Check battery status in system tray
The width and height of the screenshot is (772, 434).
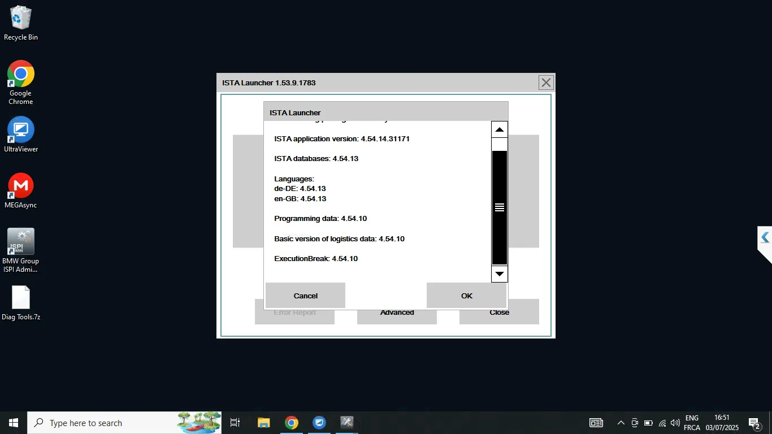(x=648, y=423)
